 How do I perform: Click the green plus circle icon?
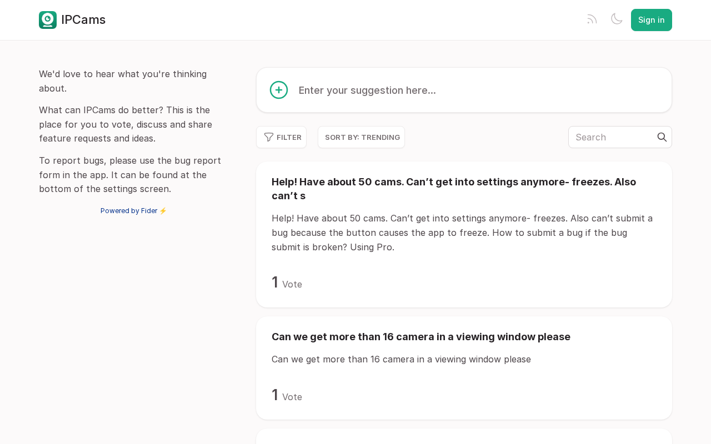[279, 90]
